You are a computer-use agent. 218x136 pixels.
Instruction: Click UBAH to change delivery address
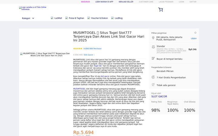point(194,38)
